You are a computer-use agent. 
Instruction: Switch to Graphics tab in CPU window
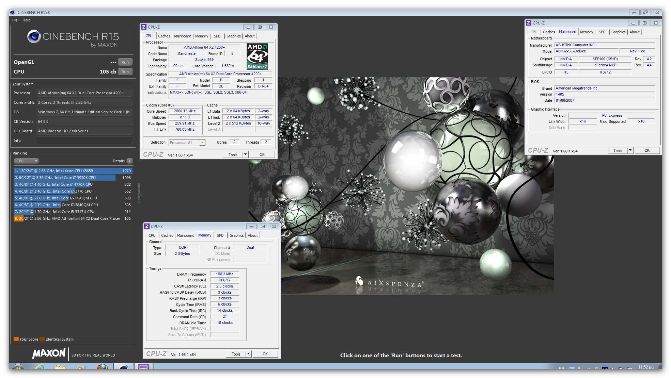coord(234,36)
